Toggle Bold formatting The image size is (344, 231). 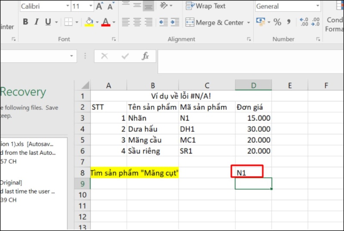tap(25, 22)
